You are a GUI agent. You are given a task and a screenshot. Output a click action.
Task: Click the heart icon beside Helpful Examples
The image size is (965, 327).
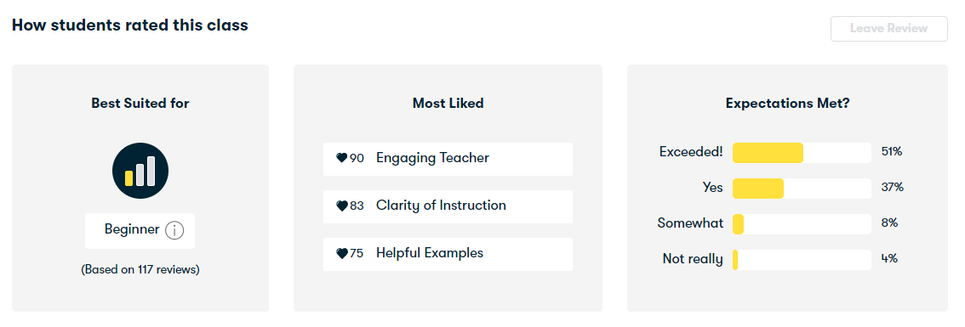[342, 253]
